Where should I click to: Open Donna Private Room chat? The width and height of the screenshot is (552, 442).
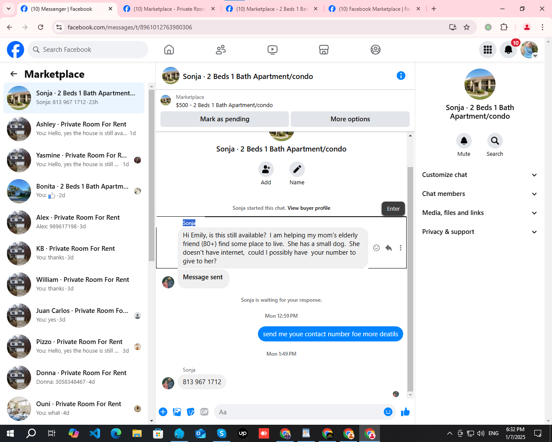tap(74, 378)
